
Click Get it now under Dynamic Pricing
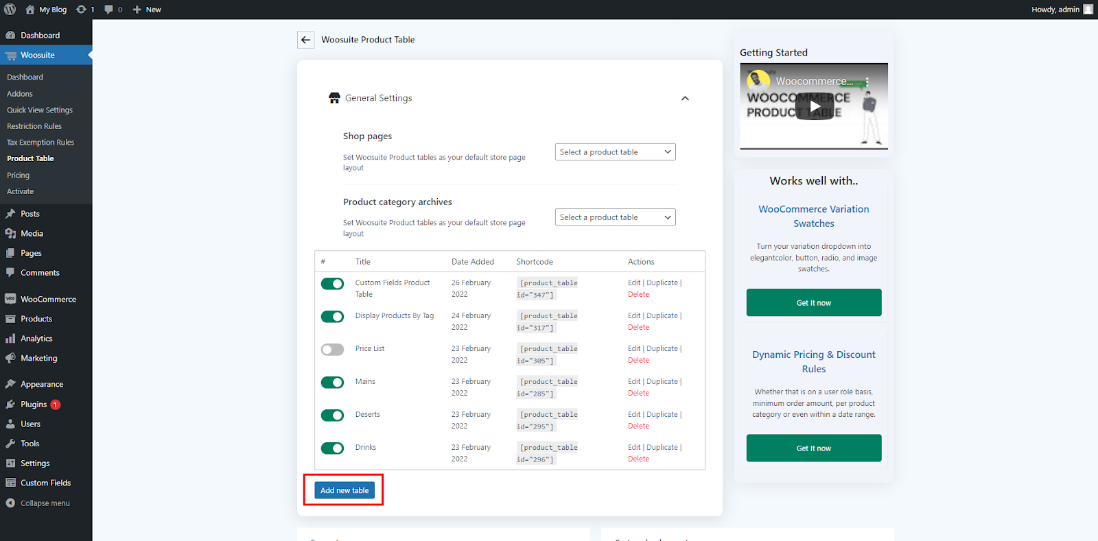[814, 448]
